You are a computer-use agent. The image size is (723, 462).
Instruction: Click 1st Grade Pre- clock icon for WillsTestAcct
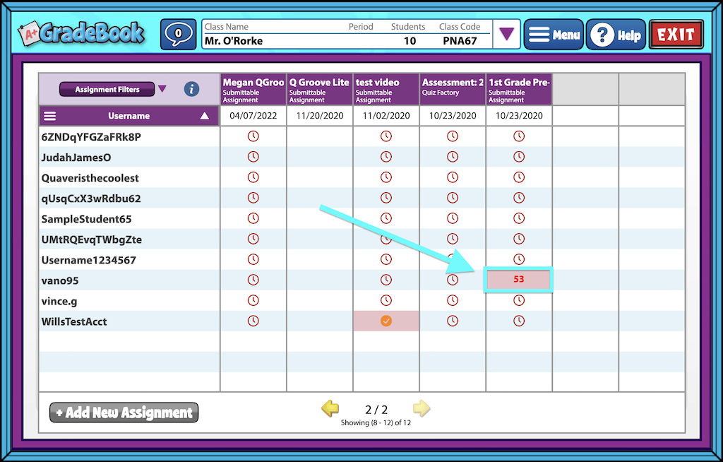coord(519,321)
